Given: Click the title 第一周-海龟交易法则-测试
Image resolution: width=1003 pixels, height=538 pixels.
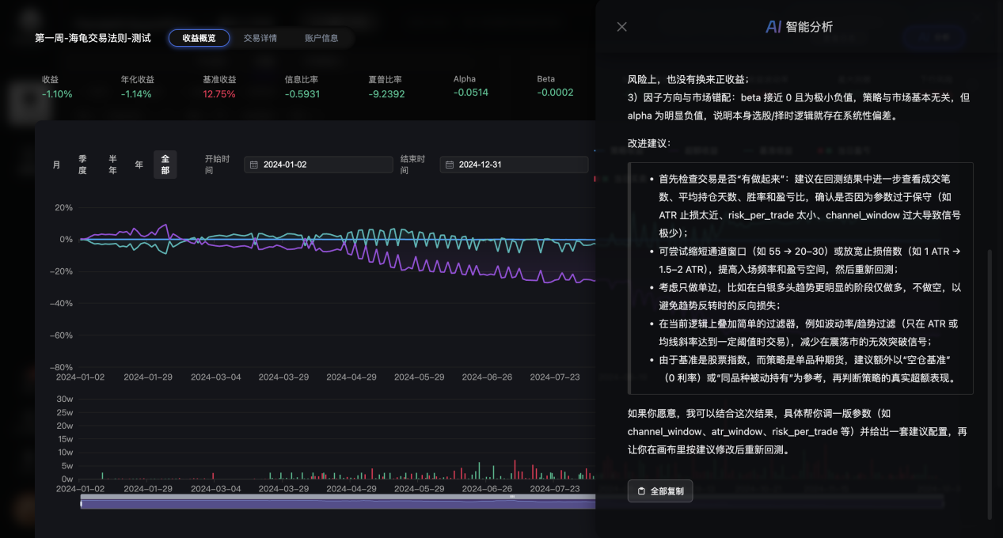Looking at the screenshot, I should [93, 38].
